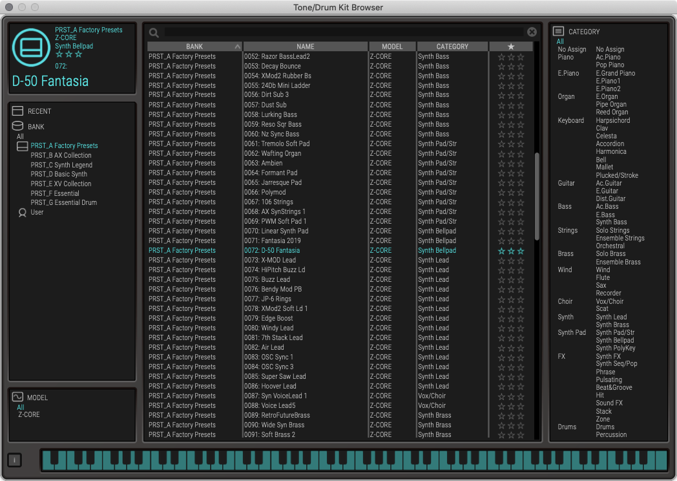Click the large preset icon beside D-50 Fantasia
The width and height of the screenshot is (677, 481).
coord(31,48)
